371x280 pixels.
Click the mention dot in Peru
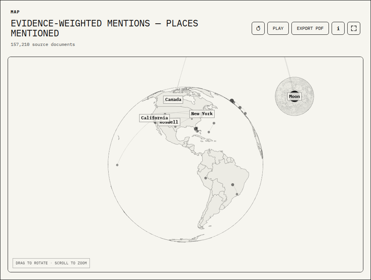click(206, 178)
